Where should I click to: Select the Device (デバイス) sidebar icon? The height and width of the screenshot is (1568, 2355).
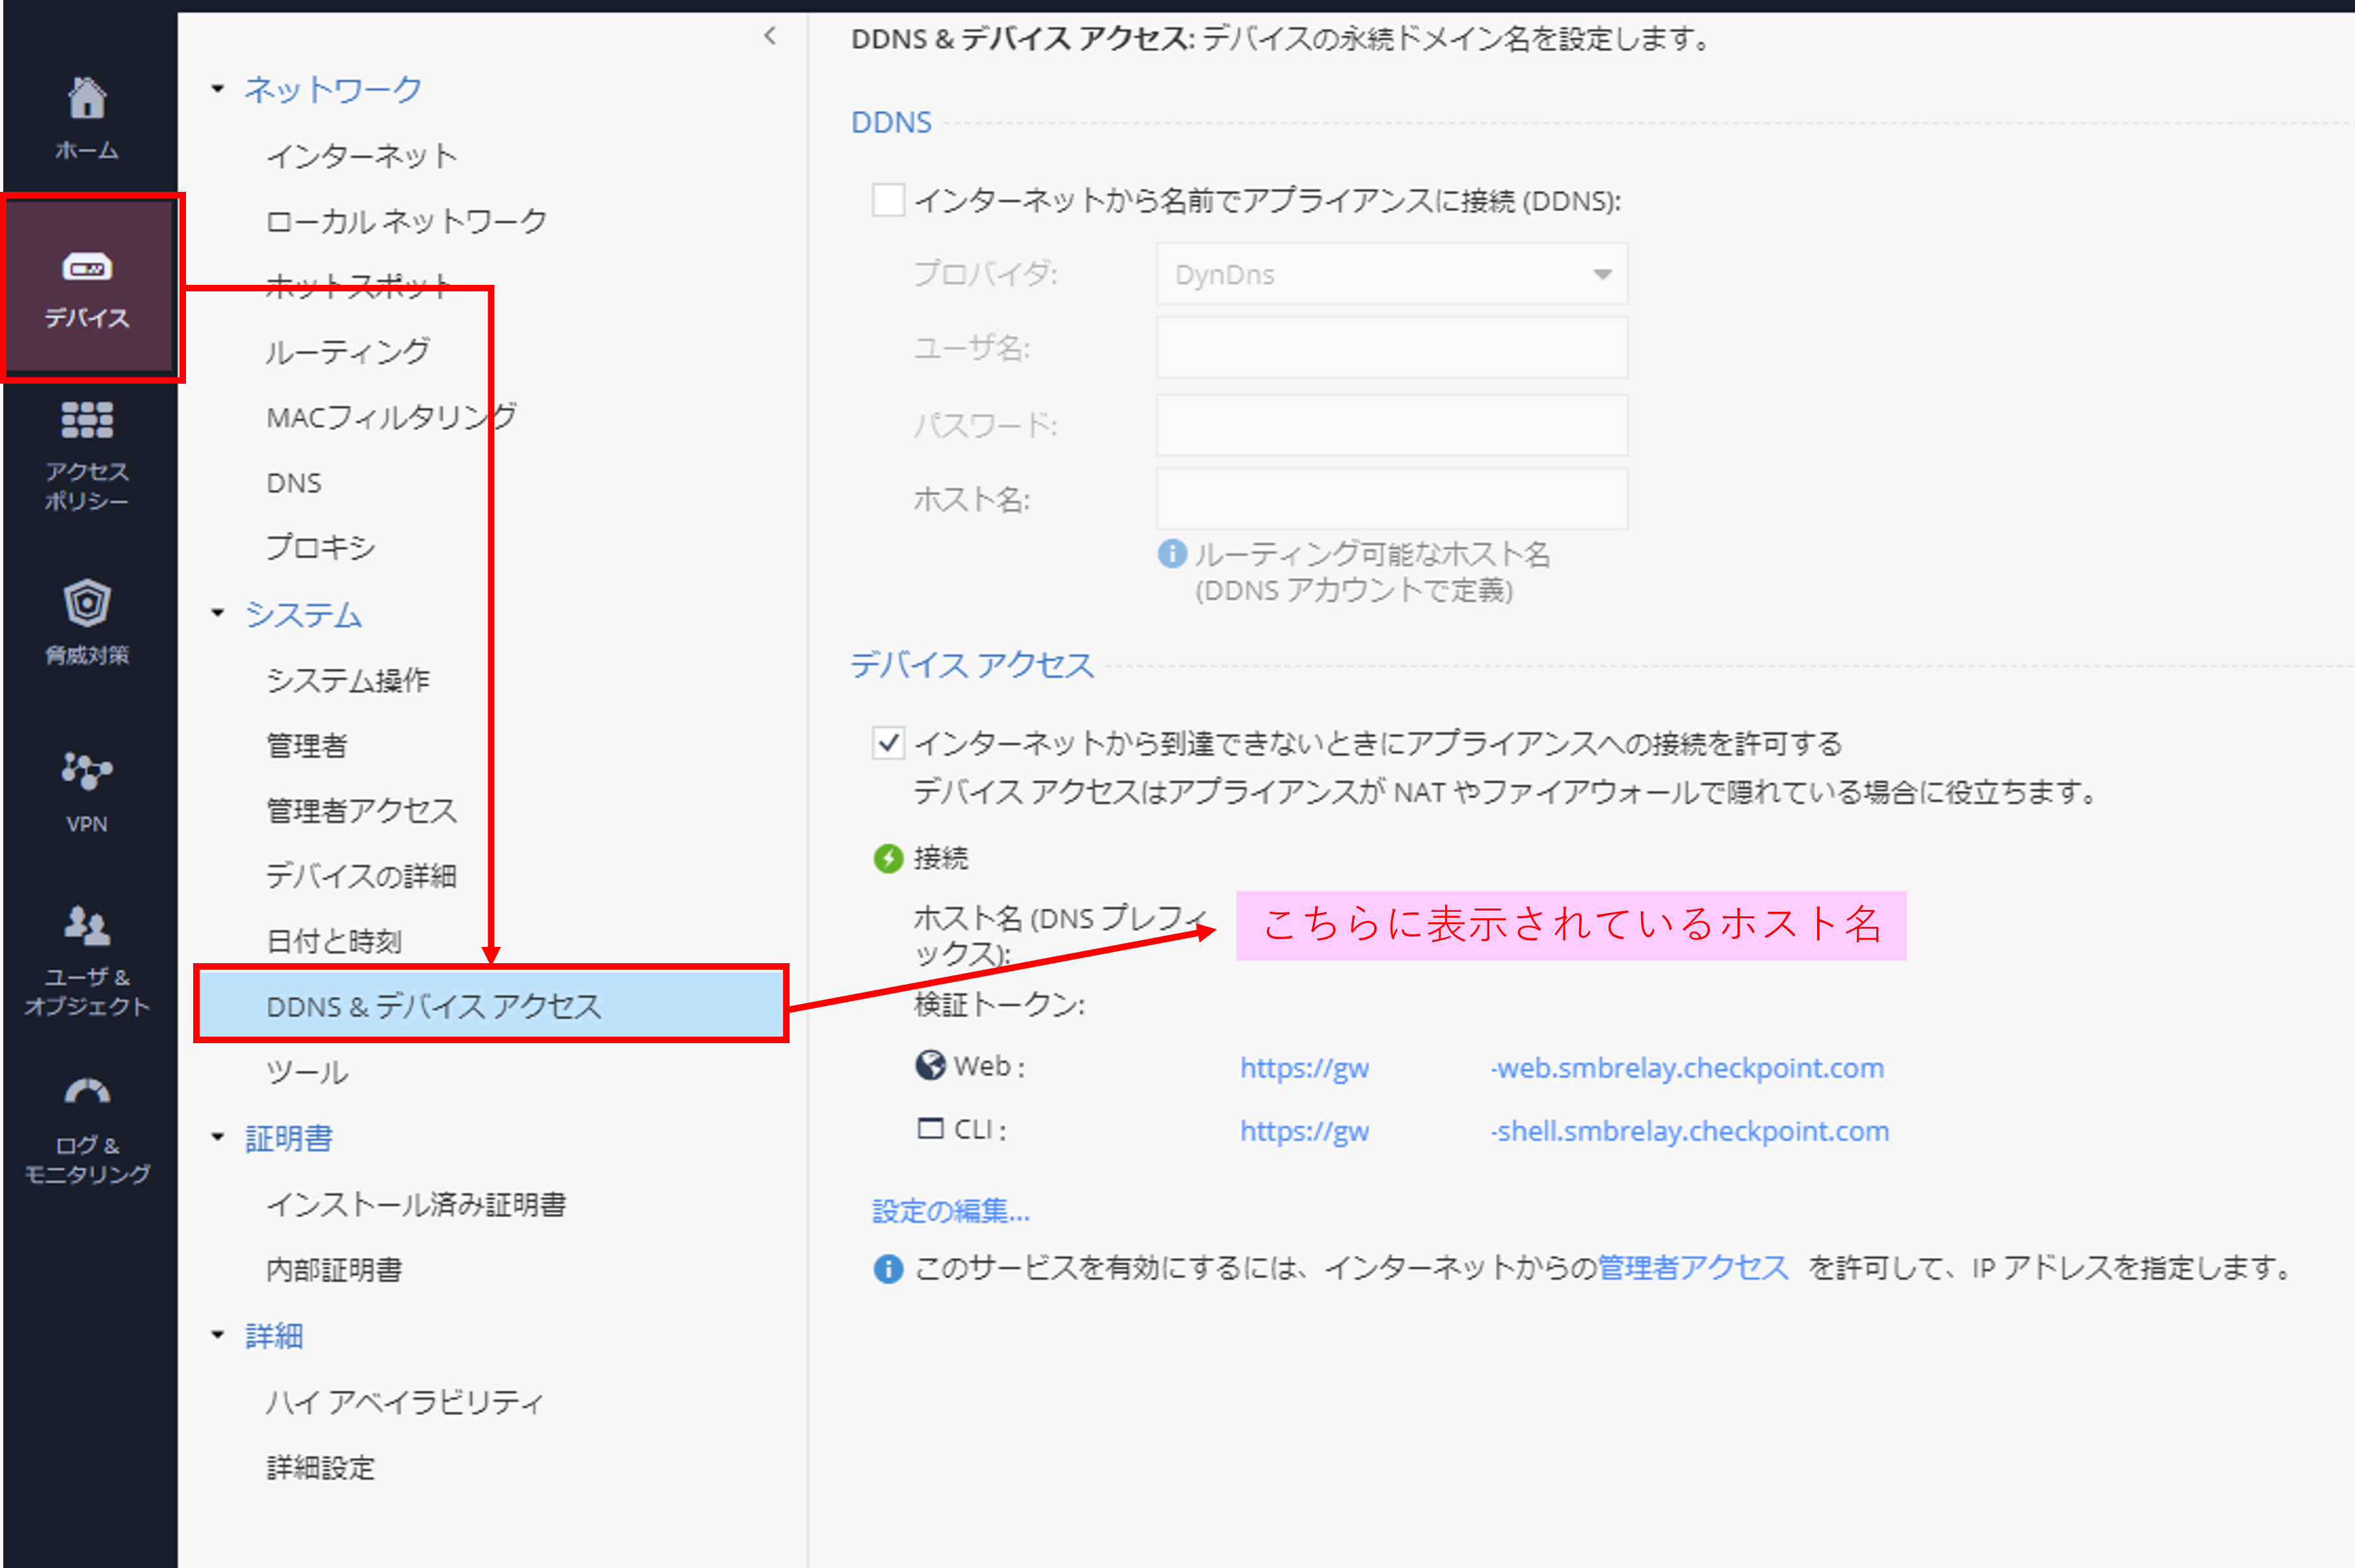click(87, 267)
